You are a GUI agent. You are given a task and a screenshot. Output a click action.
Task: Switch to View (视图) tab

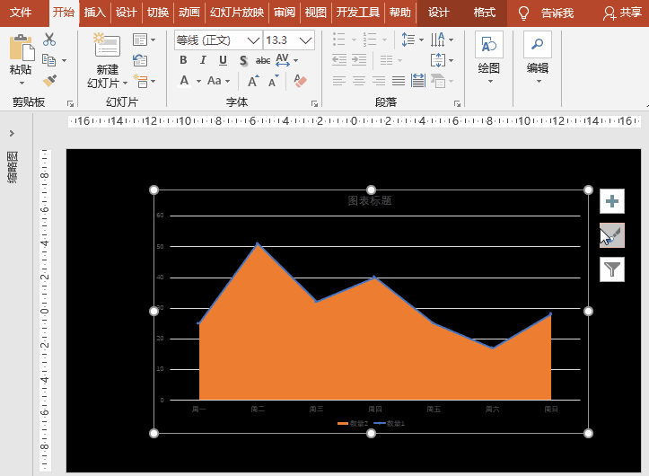316,13
